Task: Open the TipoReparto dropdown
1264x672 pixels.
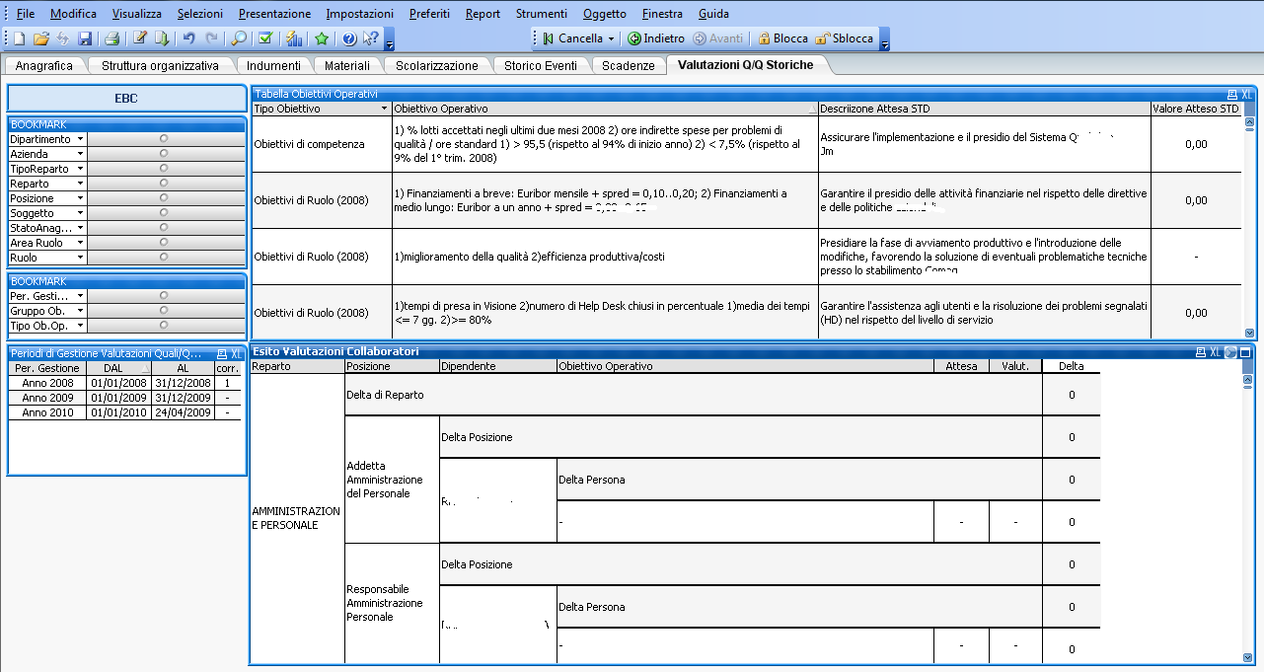Action: 81,169
